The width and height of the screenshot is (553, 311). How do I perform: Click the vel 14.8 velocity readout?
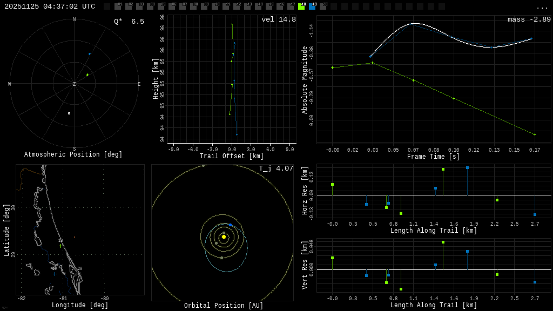[x=279, y=19]
